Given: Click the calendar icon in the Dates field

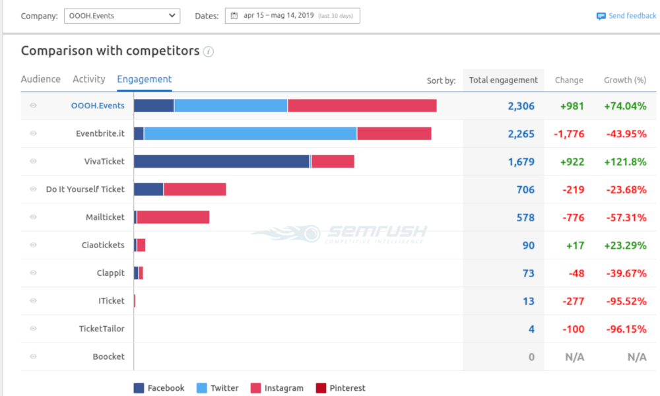Looking at the screenshot, I should click(x=234, y=15).
